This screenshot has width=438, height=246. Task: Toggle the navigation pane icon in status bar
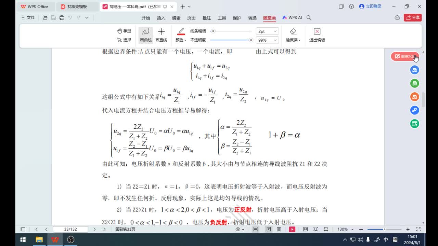click(x=23, y=229)
